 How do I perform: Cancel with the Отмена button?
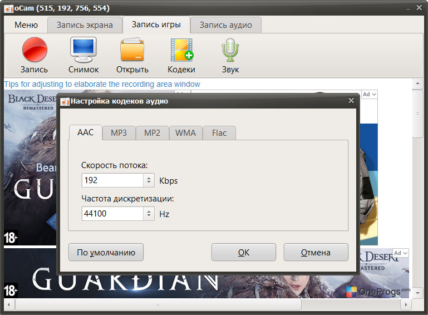click(316, 252)
